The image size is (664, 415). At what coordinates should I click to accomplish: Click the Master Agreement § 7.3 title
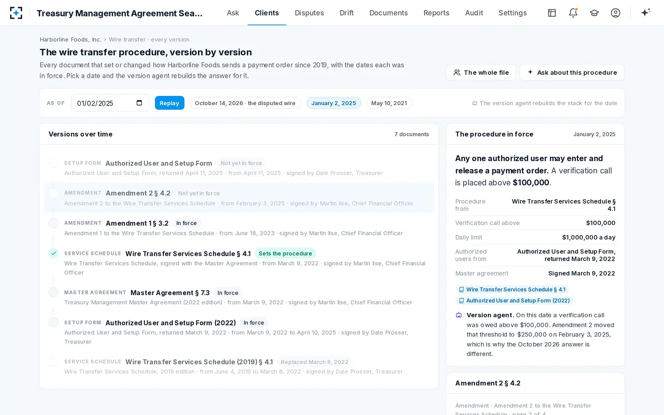(170, 293)
